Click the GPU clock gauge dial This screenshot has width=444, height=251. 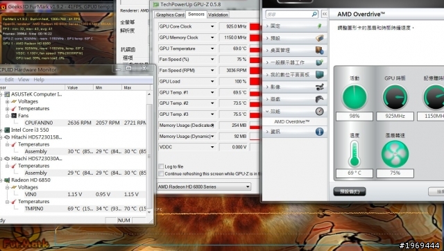point(395,97)
